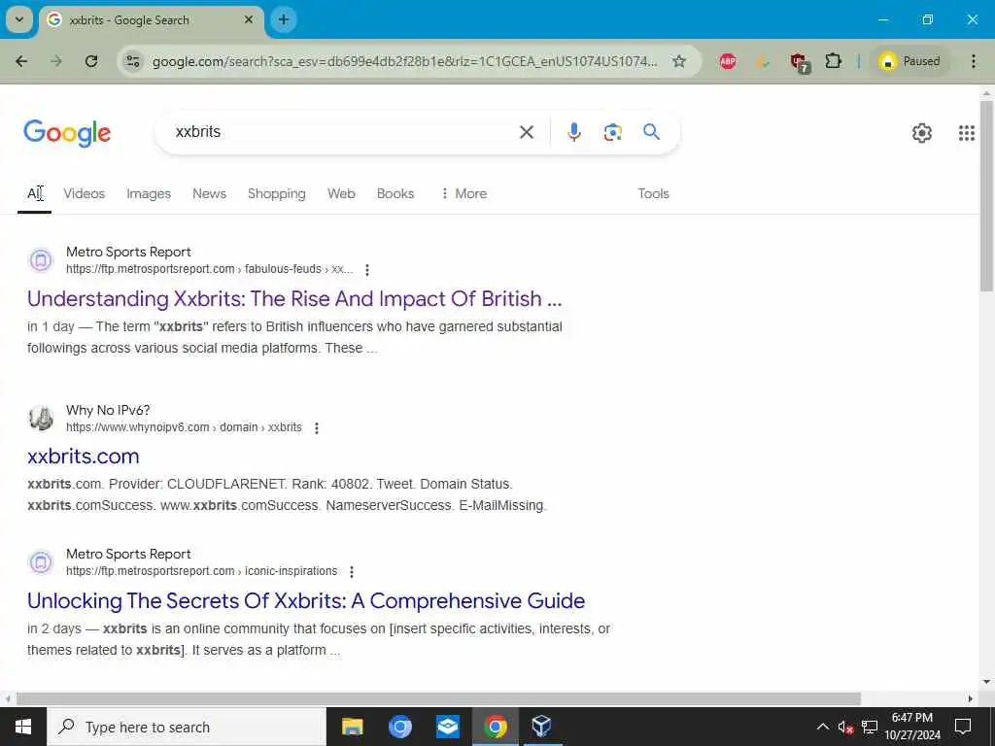Open options for Why No IPv6 result
995x746 pixels.
317,428
